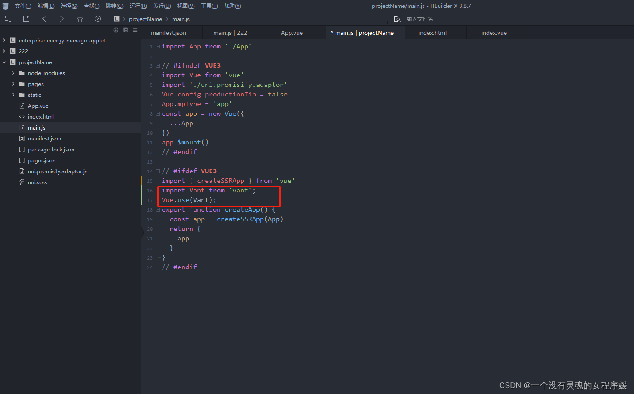Fold the code block at line 1
634x394 pixels.
tap(158, 46)
